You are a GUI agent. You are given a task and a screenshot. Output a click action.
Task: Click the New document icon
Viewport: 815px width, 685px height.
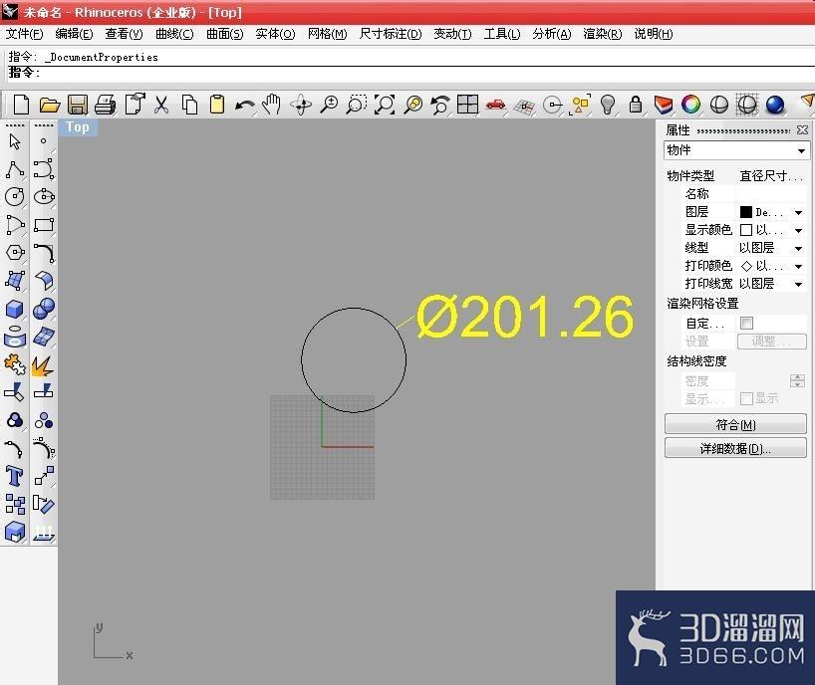tap(21, 105)
